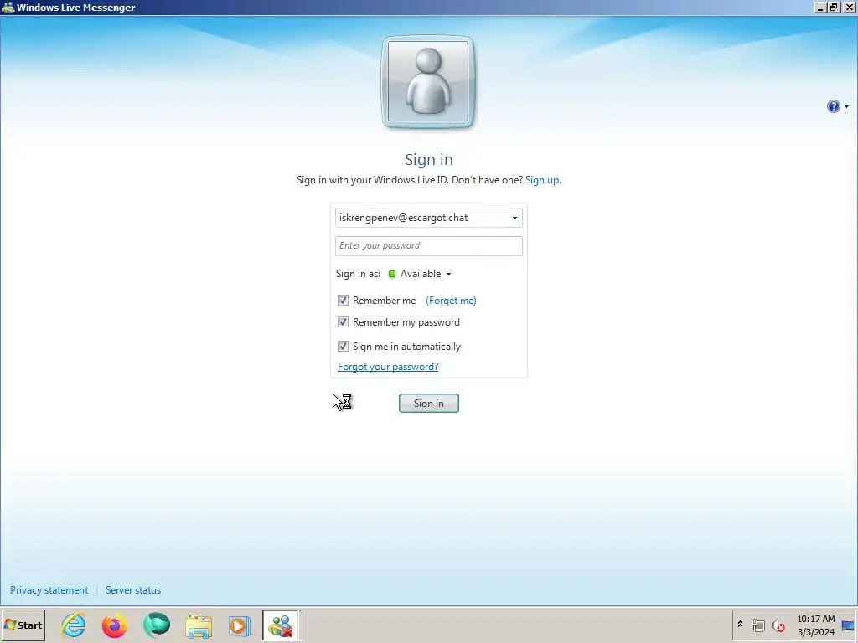Click the Sign in button

click(x=428, y=404)
